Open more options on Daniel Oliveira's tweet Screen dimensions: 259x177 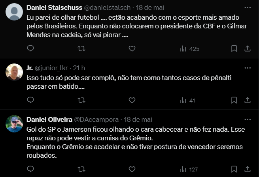tap(247, 119)
